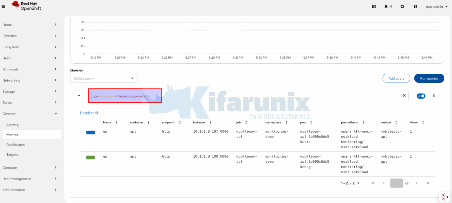Click the plus import icon

pyautogui.click(x=402, y=6)
